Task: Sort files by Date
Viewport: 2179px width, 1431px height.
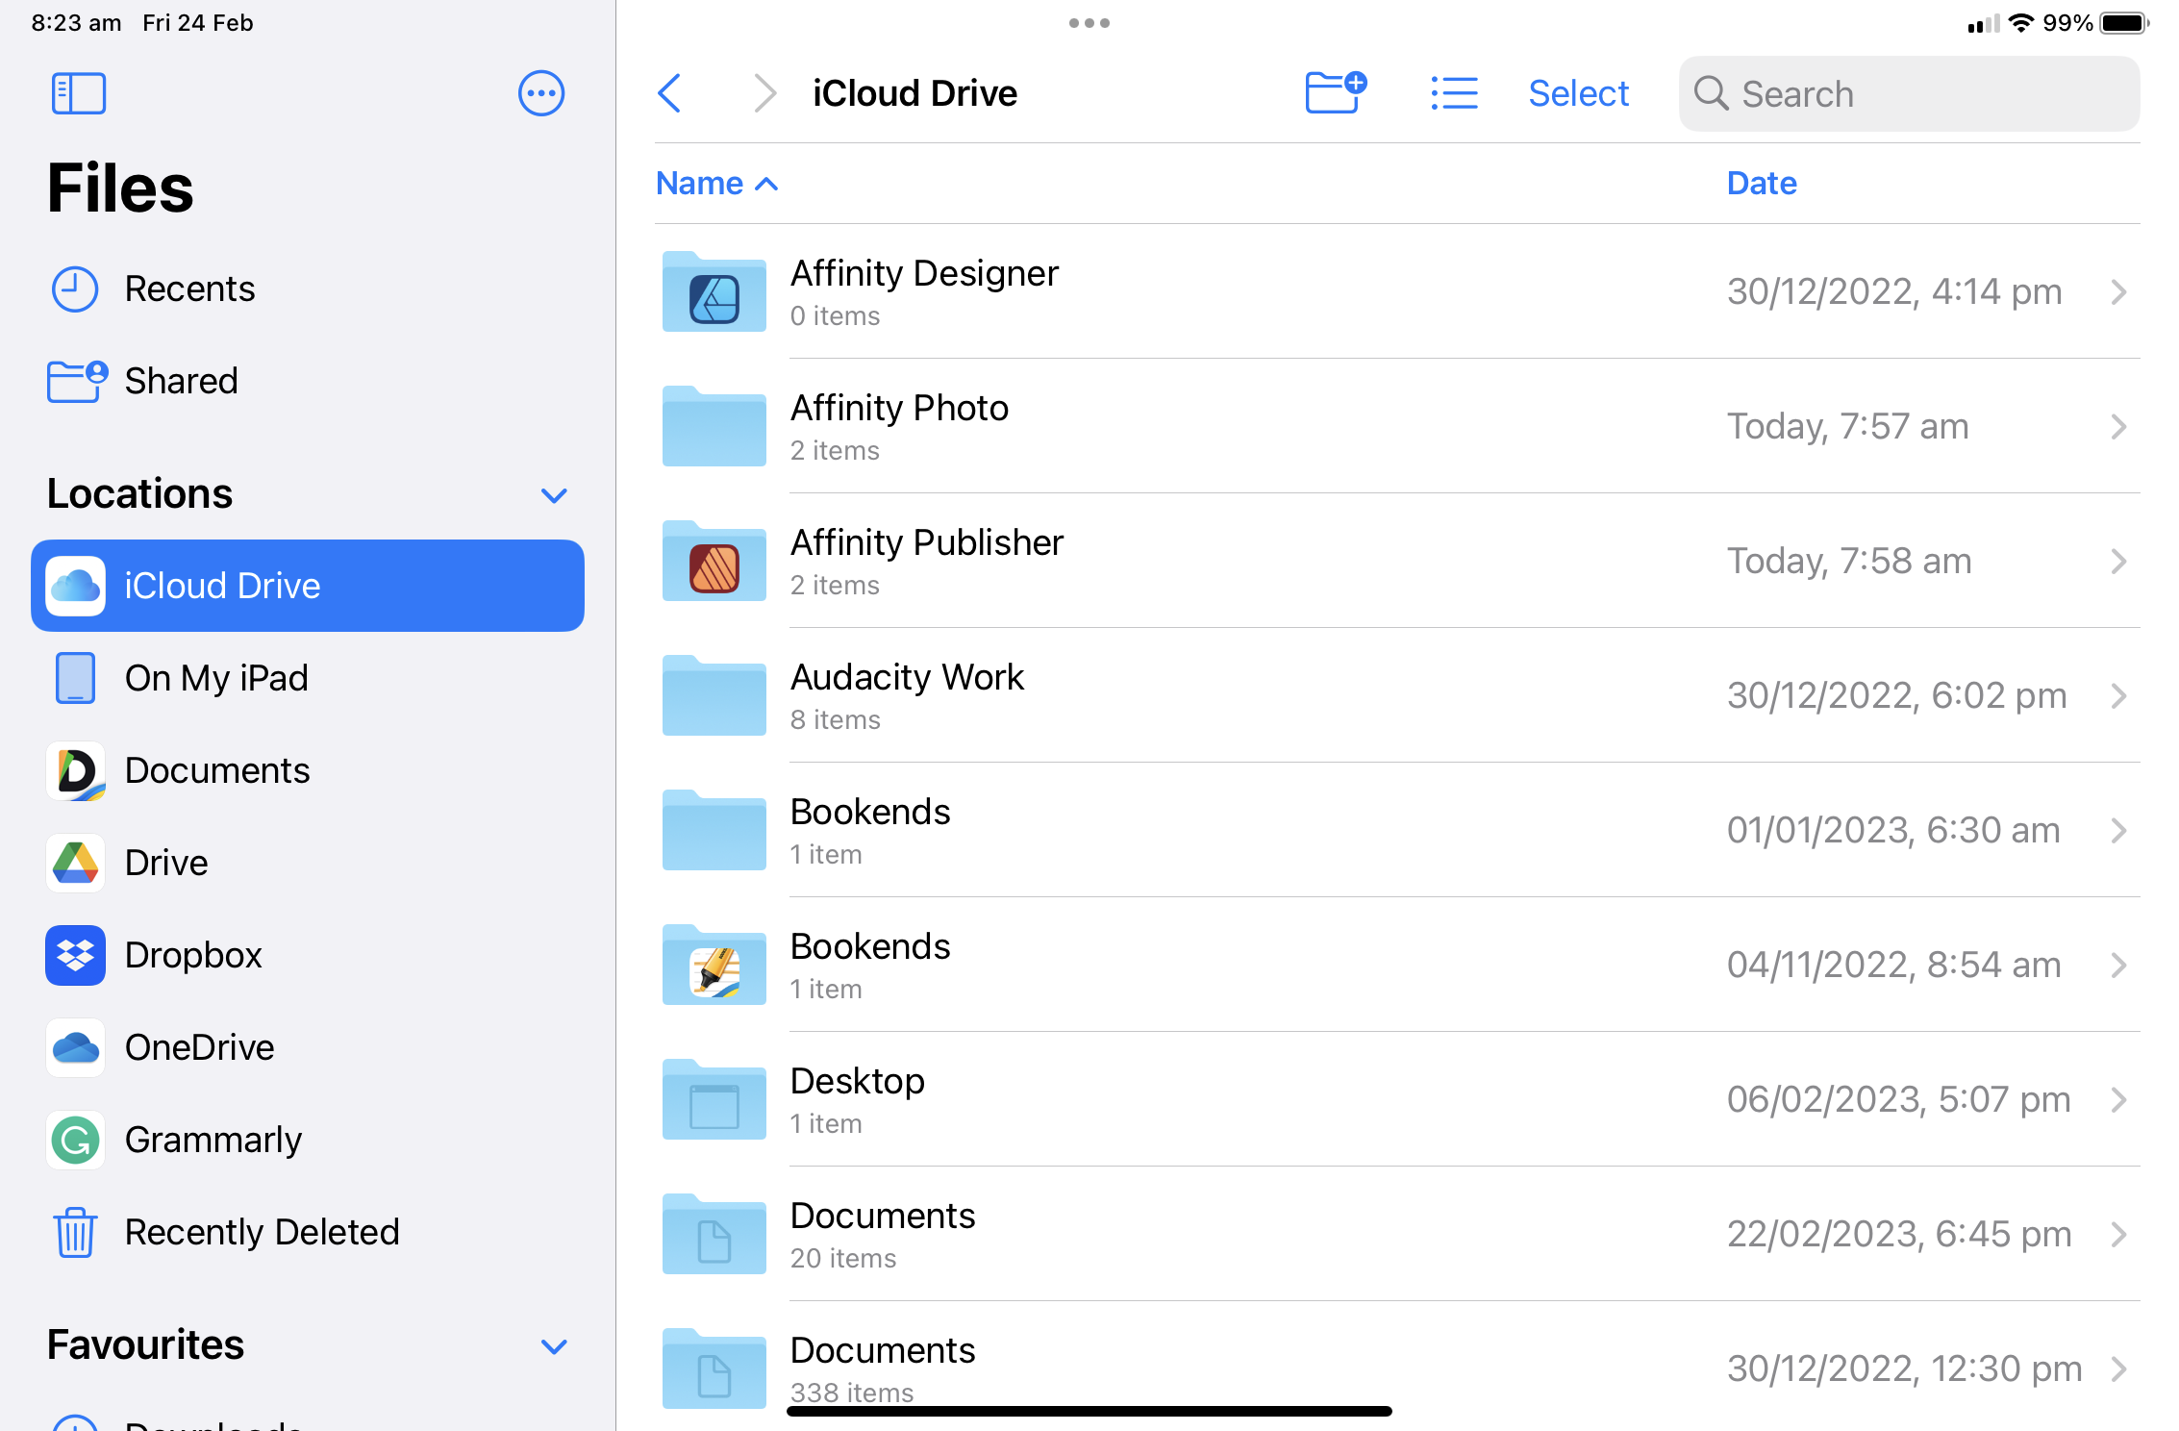Action: pos(1761,183)
